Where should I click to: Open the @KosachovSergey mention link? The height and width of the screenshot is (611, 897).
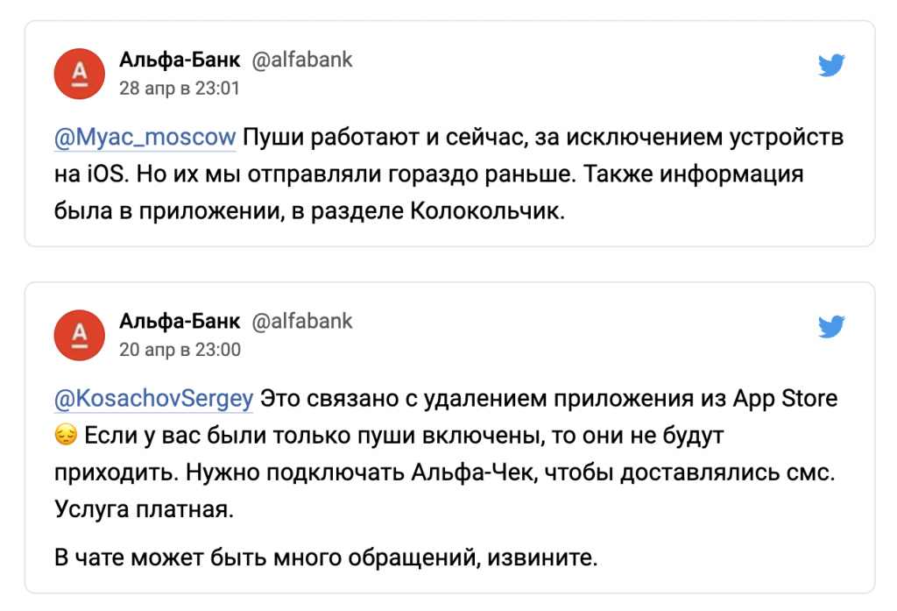click(x=154, y=399)
